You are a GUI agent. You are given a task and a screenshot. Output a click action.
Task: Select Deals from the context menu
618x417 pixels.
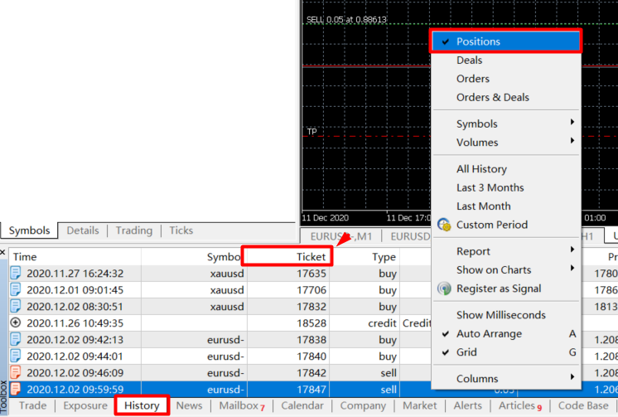(469, 61)
